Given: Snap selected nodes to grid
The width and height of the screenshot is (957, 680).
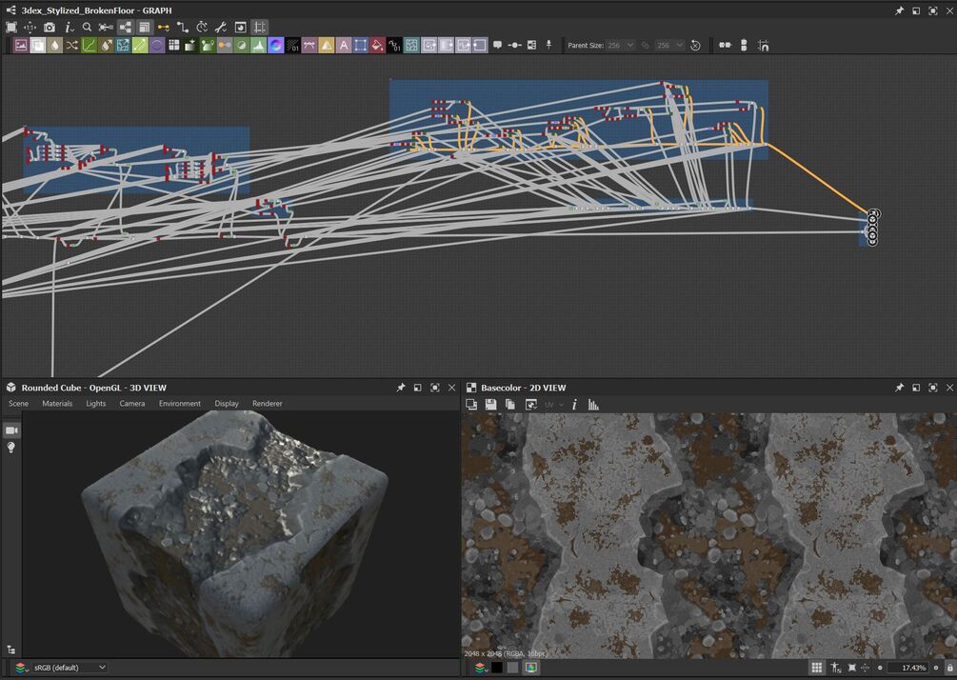Looking at the screenshot, I should click(x=763, y=45).
